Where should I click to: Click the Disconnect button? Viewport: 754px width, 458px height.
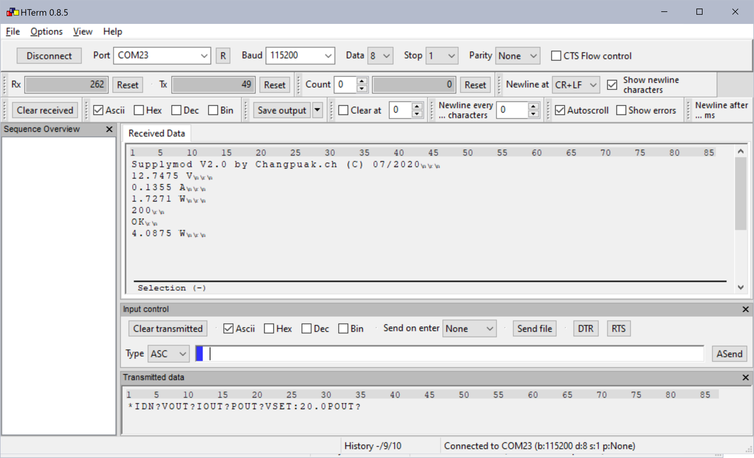coord(49,56)
